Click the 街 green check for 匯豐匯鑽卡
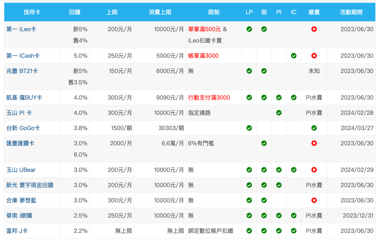380x241 pixels. 264,143
